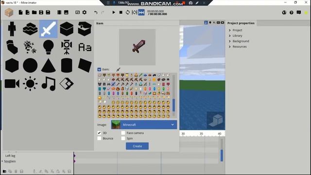311x175 pixels.
Task: Click the view cube navigator in viewport
Action: pos(216,120)
